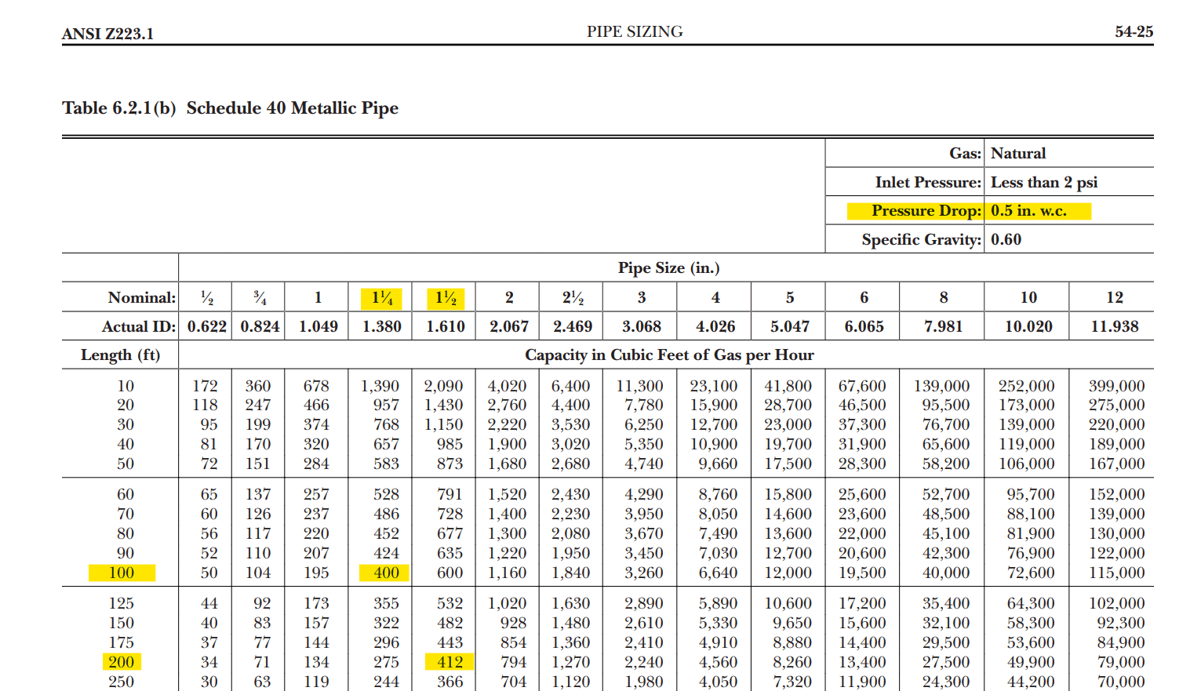This screenshot has width=1201, height=691.
Task: Click the "Actual ID:" row label
Action: (x=139, y=326)
